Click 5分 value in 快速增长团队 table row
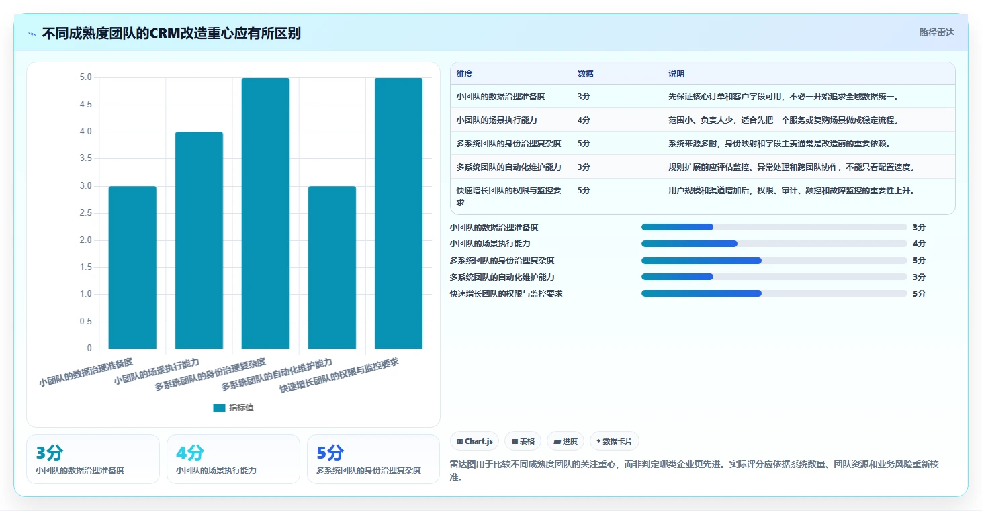The height and width of the screenshot is (511, 982). [584, 191]
